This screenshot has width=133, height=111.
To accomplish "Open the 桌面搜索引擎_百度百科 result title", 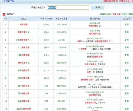I will [95, 103].
